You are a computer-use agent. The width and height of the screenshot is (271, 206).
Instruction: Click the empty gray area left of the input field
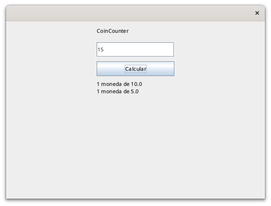pos(51,50)
